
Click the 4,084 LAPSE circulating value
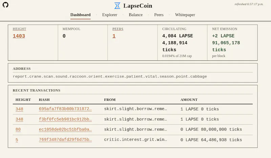[178, 36]
